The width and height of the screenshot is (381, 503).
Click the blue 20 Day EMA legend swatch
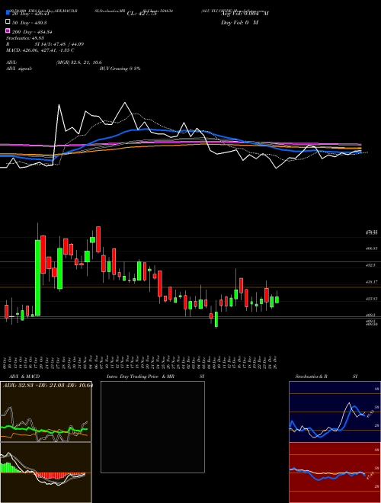[x=8, y=13]
